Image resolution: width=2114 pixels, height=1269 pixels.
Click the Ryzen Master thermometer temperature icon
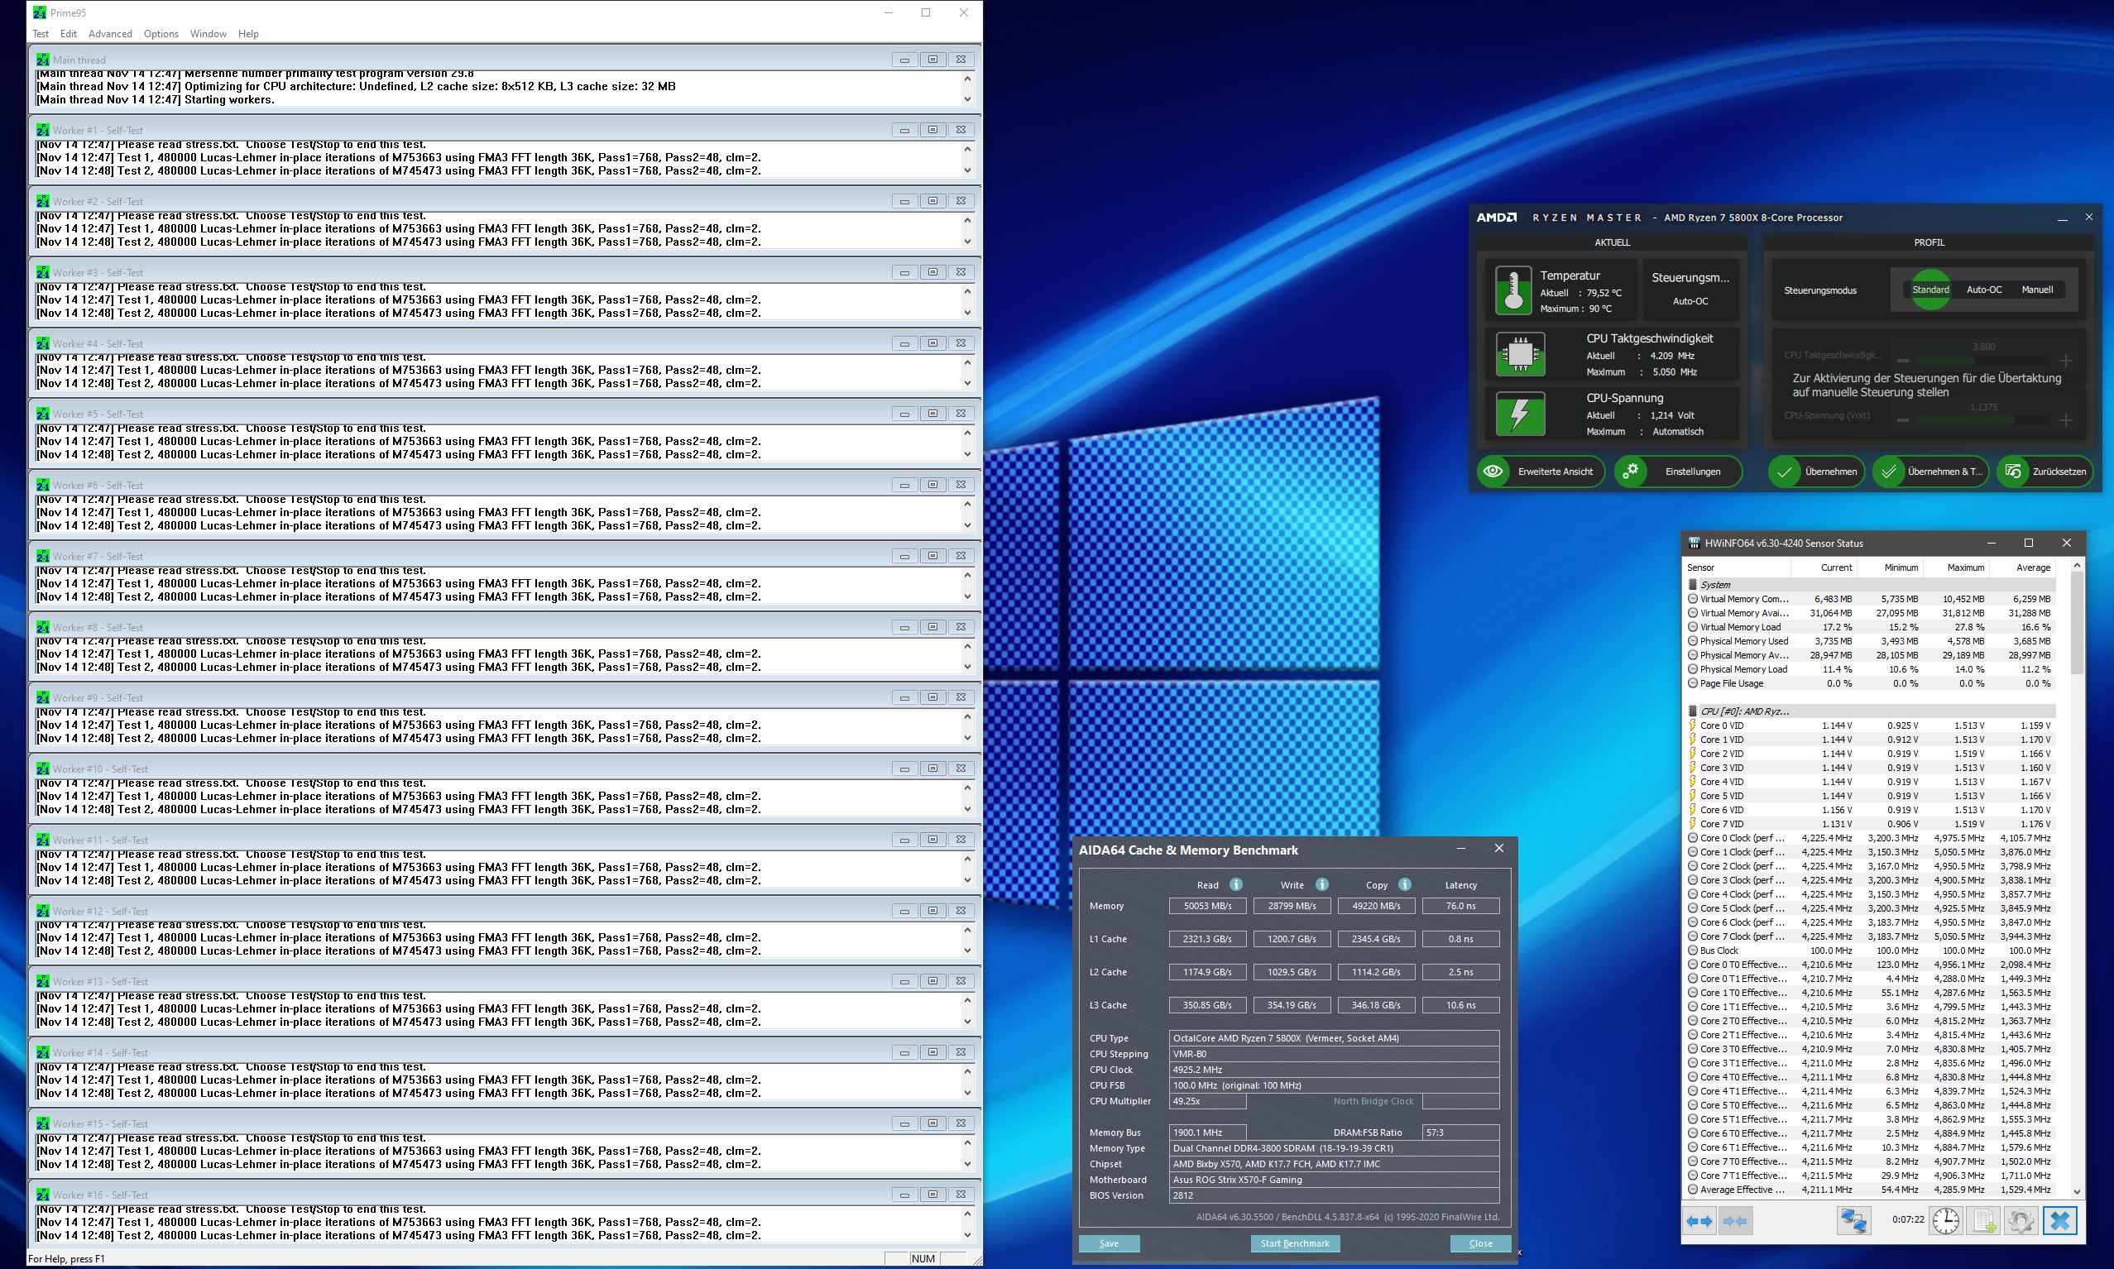coord(1513,290)
